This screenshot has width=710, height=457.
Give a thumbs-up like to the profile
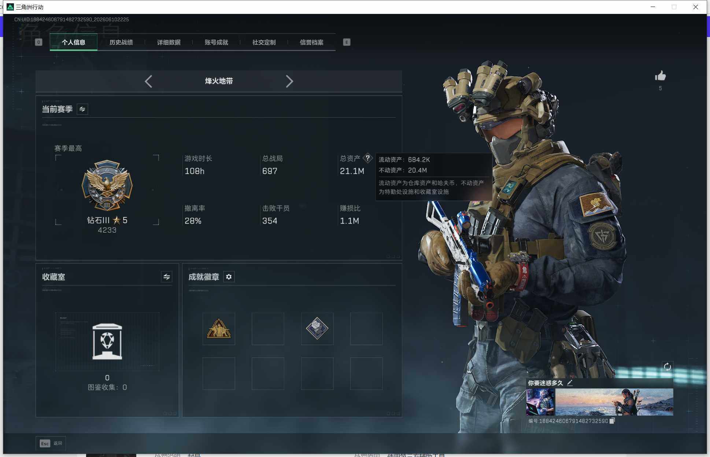click(x=661, y=76)
